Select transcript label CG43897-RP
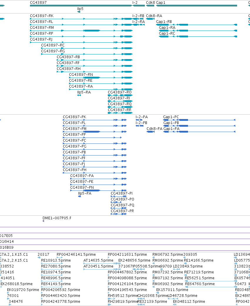The height and width of the screenshot is (306, 250). tap(41, 34)
